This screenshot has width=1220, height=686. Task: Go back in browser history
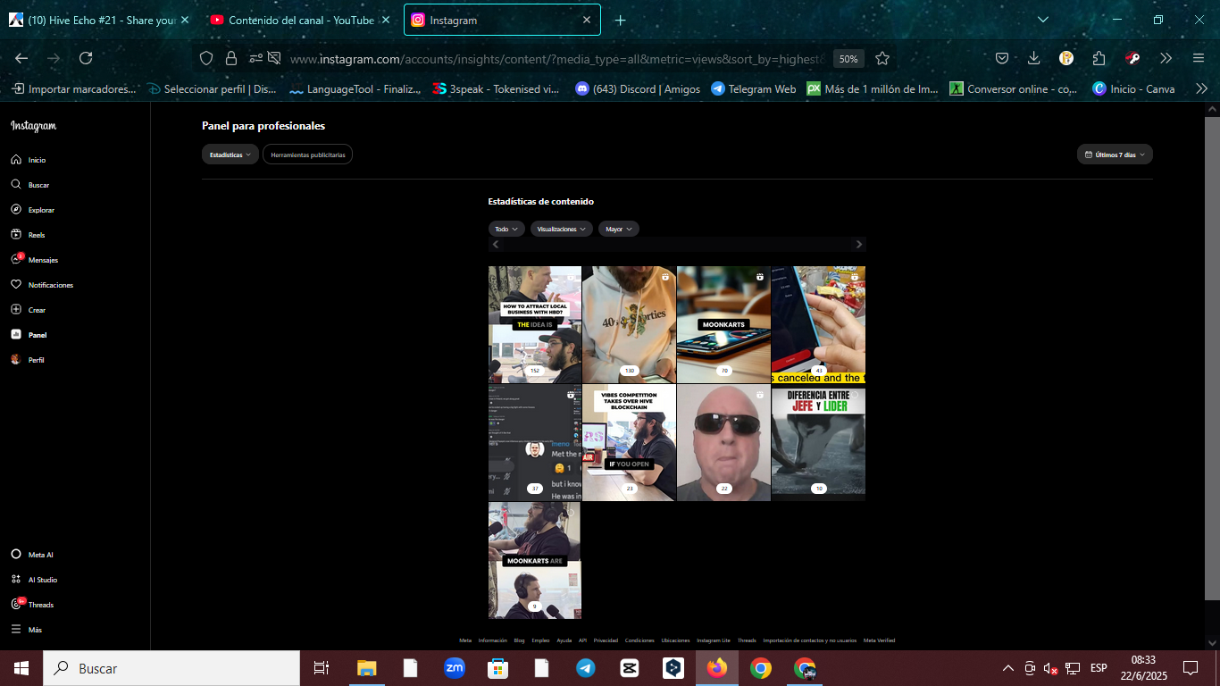point(21,58)
